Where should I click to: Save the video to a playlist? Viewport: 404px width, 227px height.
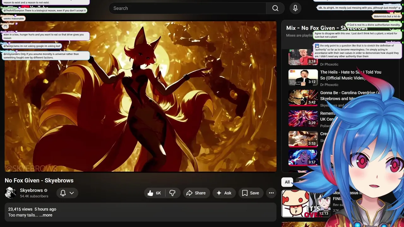pos(251,193)
